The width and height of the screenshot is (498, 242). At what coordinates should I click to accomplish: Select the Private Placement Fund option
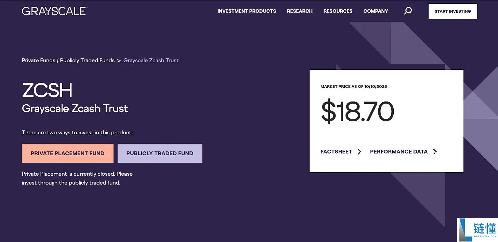(67, 153)
